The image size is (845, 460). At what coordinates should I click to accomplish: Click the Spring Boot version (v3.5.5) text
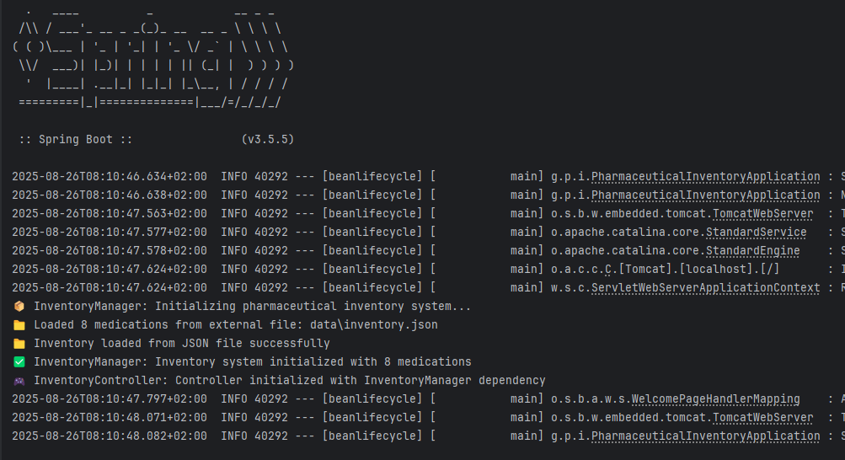coord(267,139)
